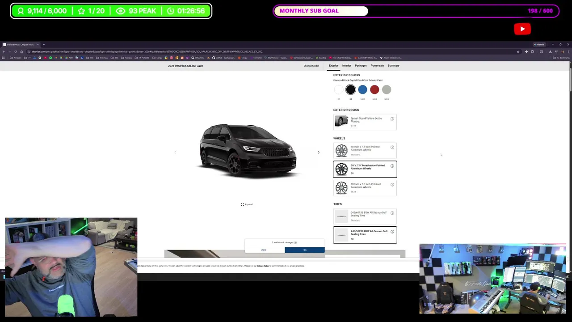Open the browser downloads icon
The height and width of the screenshot is (322, 572).
click(x=550, y=51)
